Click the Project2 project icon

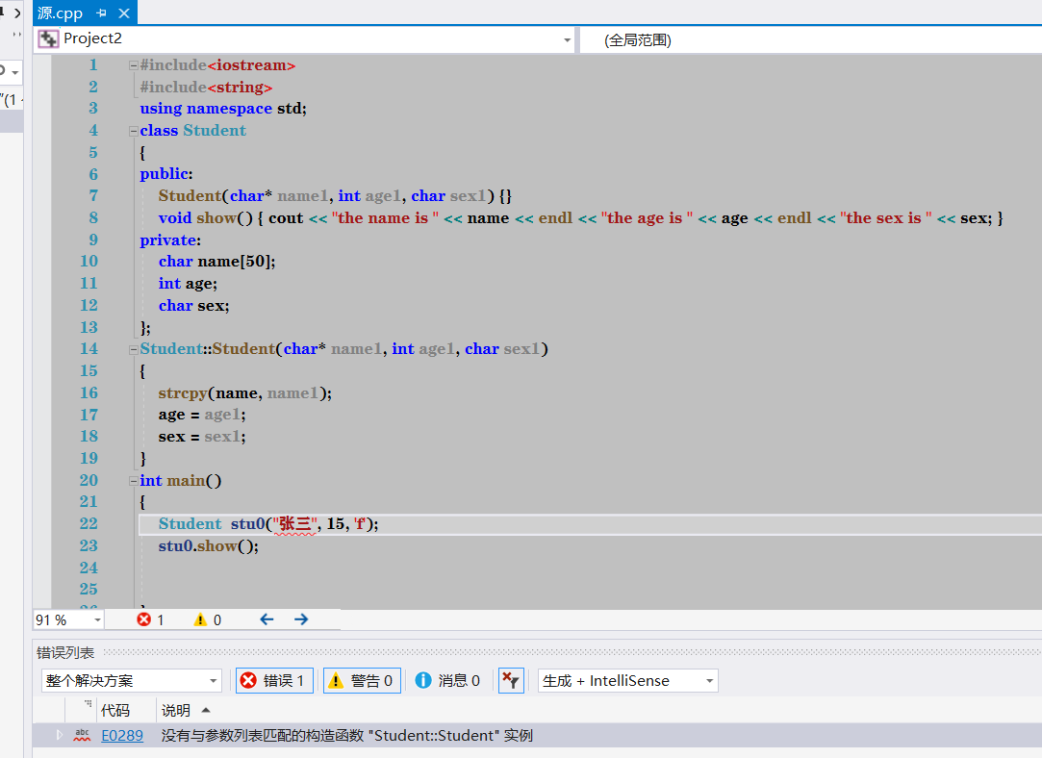[48, 39]
